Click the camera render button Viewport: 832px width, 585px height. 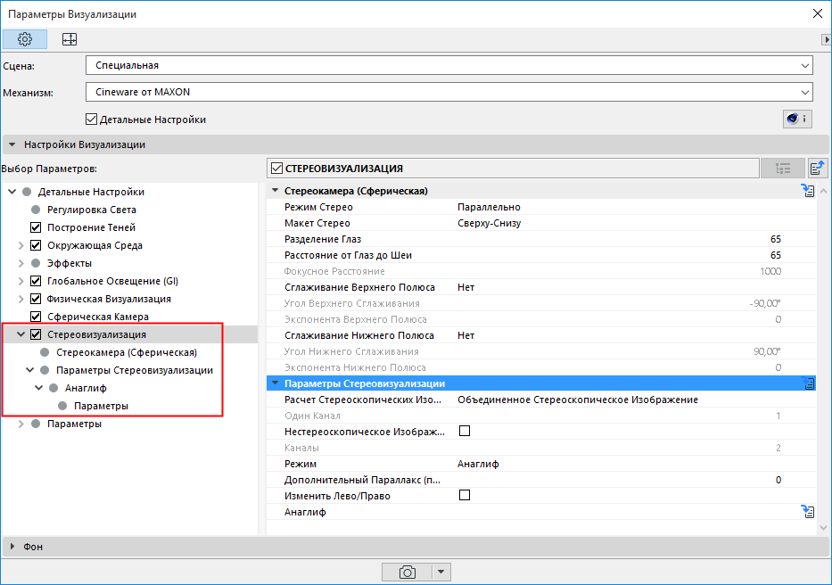click(407, 573)
